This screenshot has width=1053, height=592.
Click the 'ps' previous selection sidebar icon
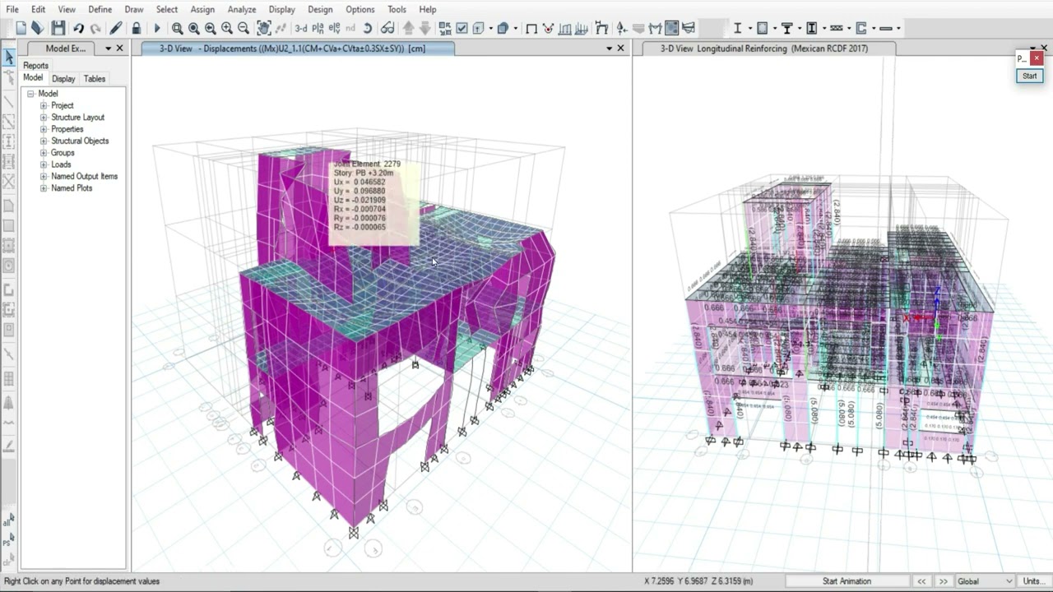coord(9,540)
